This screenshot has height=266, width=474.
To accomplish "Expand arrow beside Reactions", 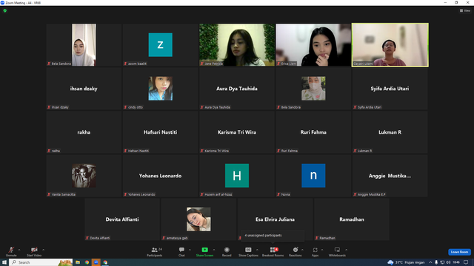I will (303, 250).
